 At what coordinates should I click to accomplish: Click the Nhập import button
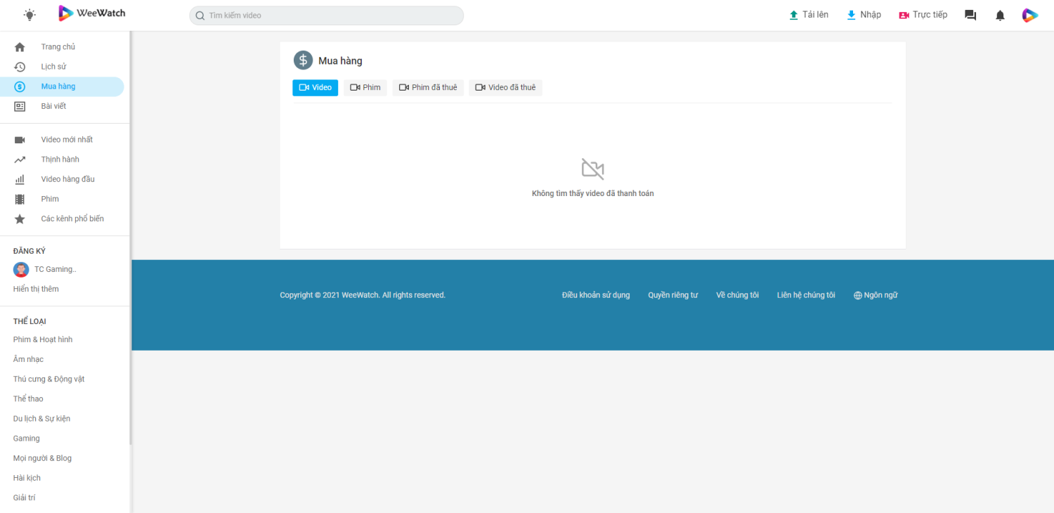[x=864, y=15]
